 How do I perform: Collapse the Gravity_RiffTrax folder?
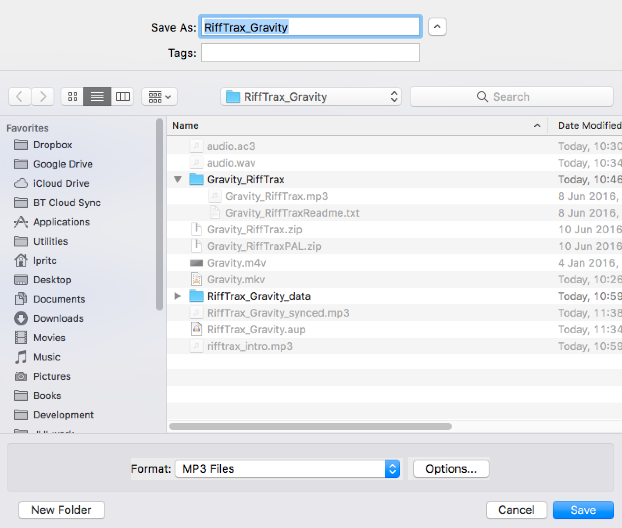click(178, 179)
